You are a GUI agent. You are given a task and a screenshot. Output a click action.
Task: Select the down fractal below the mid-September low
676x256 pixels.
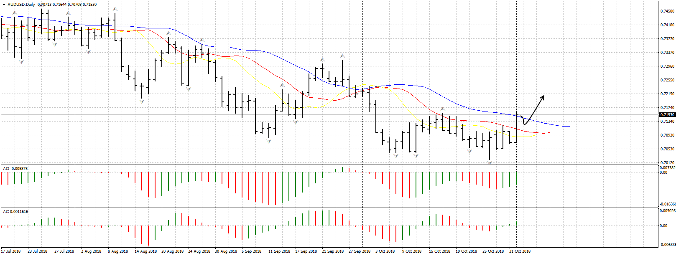(x=269, y=142)
